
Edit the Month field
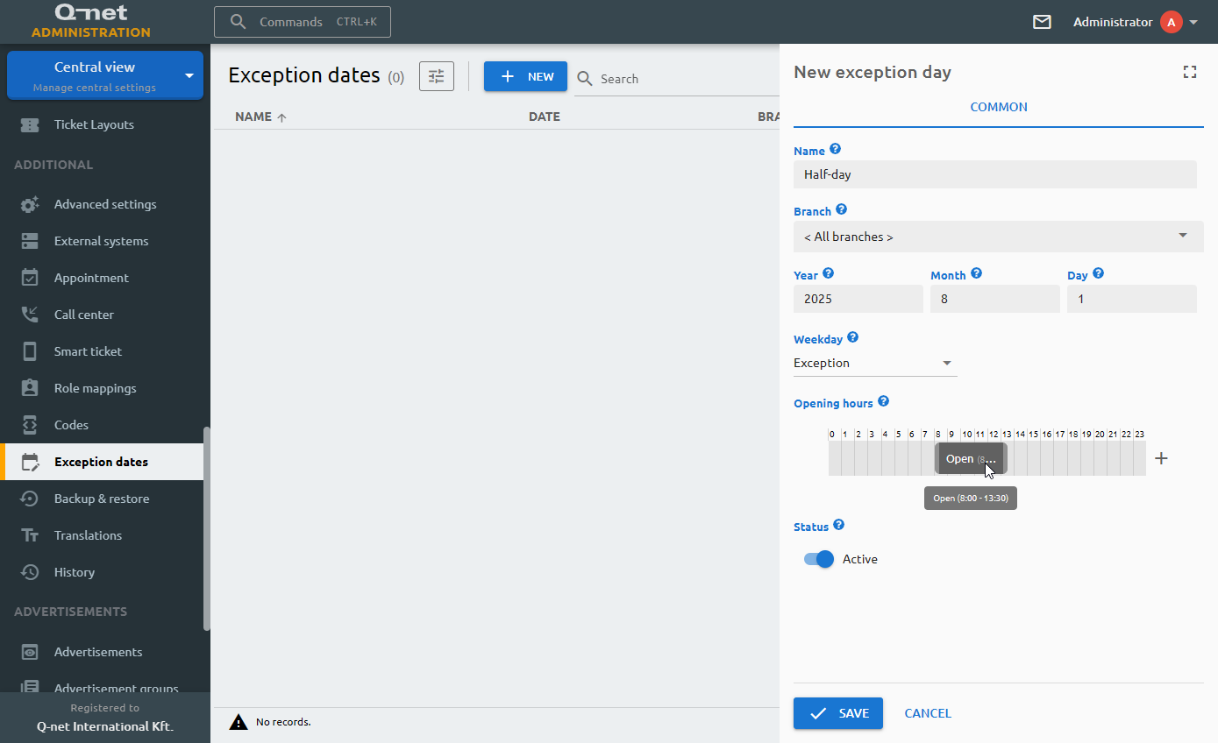click(x=995, y=299)
